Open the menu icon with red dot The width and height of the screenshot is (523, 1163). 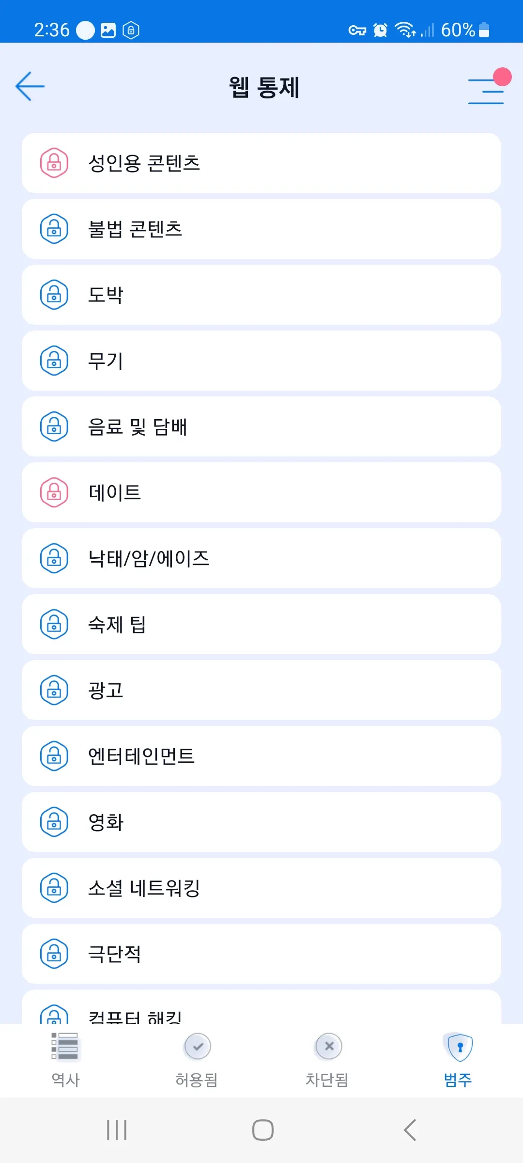(486, 90)
